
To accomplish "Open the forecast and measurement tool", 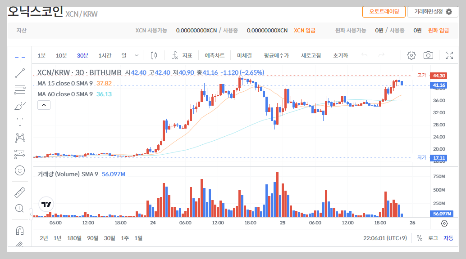I will click(x=20, y=154).
